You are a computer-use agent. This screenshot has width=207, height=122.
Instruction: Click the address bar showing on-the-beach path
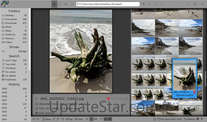(x=108, y=4)
